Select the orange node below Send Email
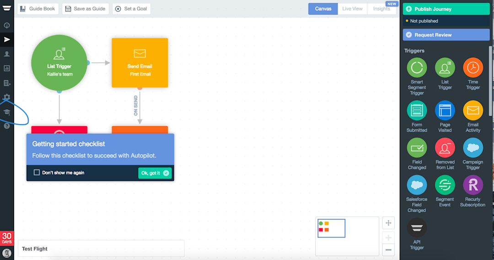Viewport: 494px width, 260px height. (140, 130)
